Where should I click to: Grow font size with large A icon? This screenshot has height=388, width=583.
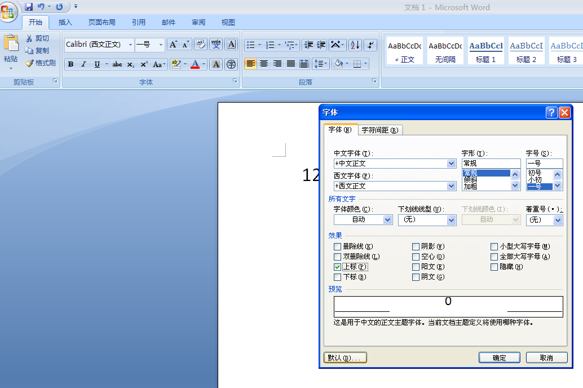coord(173,45)
